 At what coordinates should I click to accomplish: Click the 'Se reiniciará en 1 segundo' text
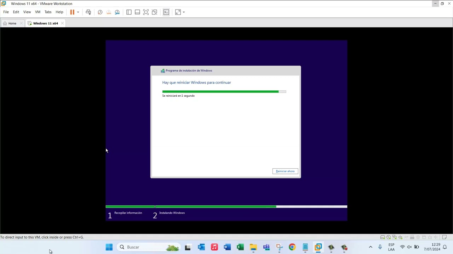(x=178, y=96)
